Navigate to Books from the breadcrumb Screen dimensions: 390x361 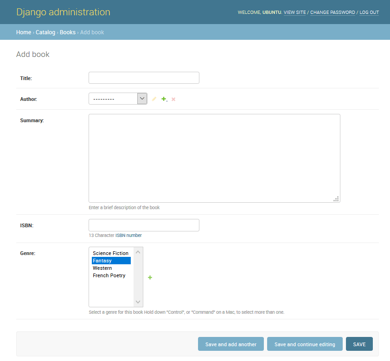(x=67, y=32)
